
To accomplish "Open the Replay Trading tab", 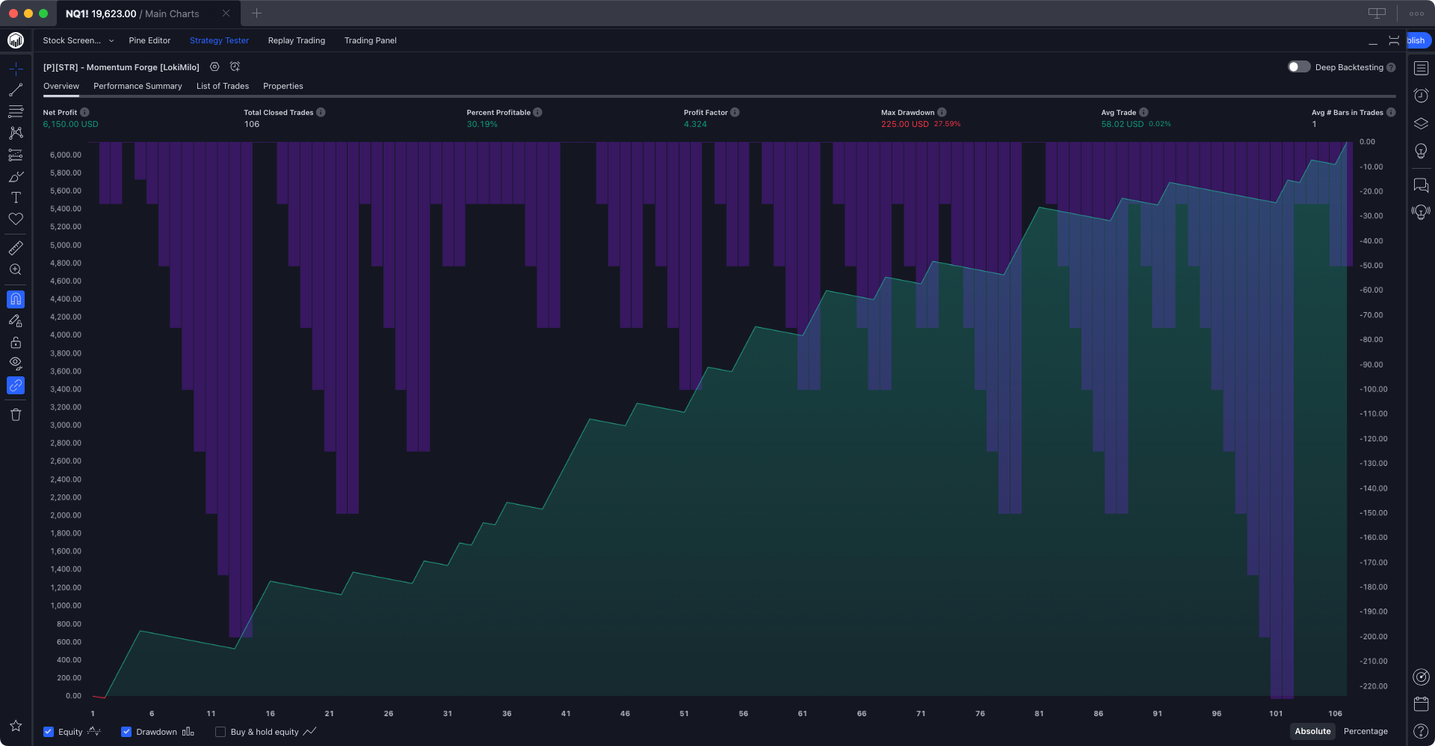I will (x=296, y=40).
